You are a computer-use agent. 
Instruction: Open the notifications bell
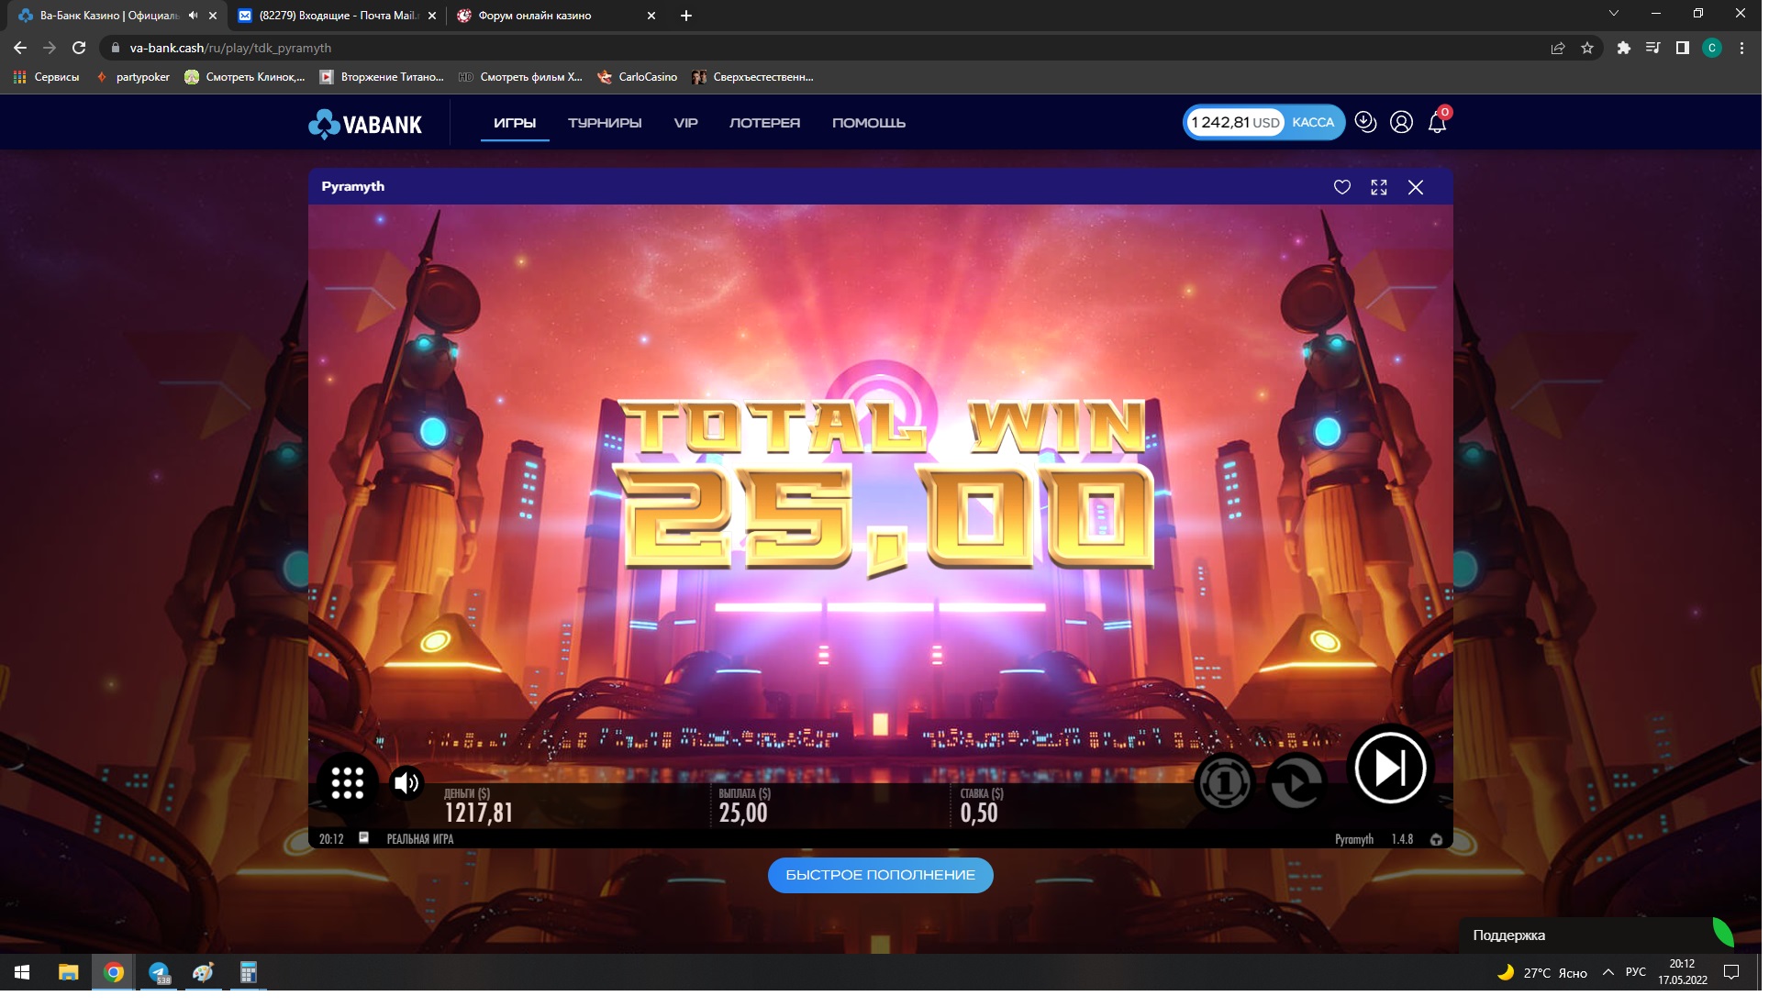(x=1437, y=123)
